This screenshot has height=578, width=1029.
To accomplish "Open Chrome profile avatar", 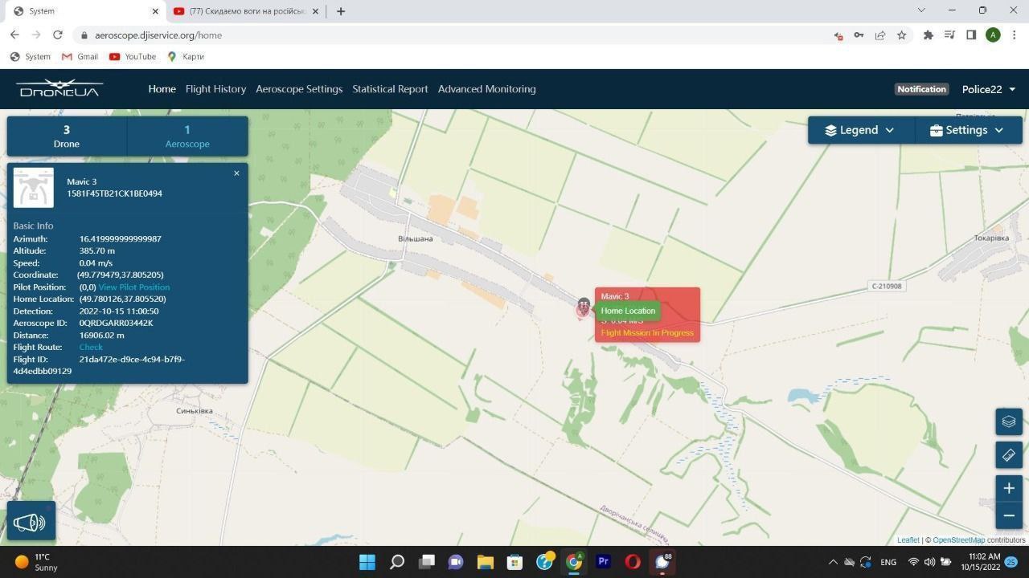I will (993, 35).
